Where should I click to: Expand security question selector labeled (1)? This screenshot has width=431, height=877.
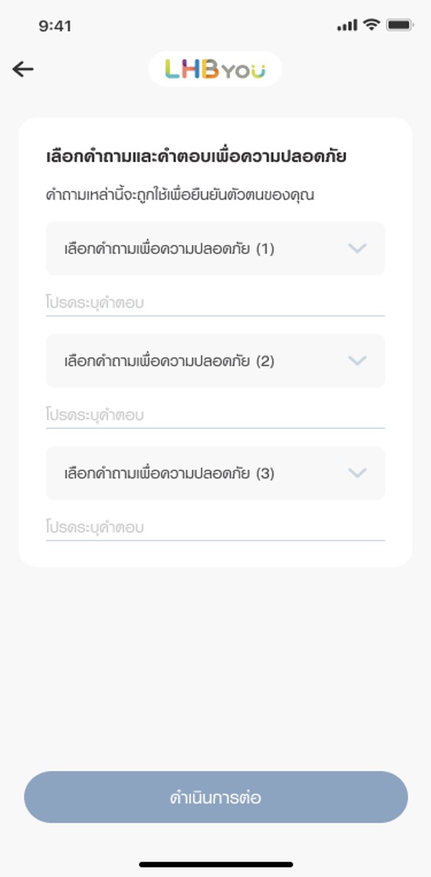(x=215, y=248)
